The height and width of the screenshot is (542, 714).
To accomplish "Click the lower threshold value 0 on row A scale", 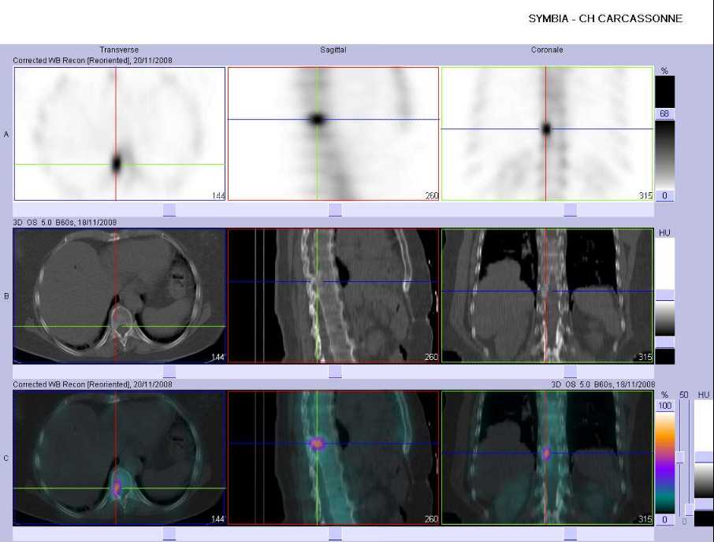I will point(664,195).
